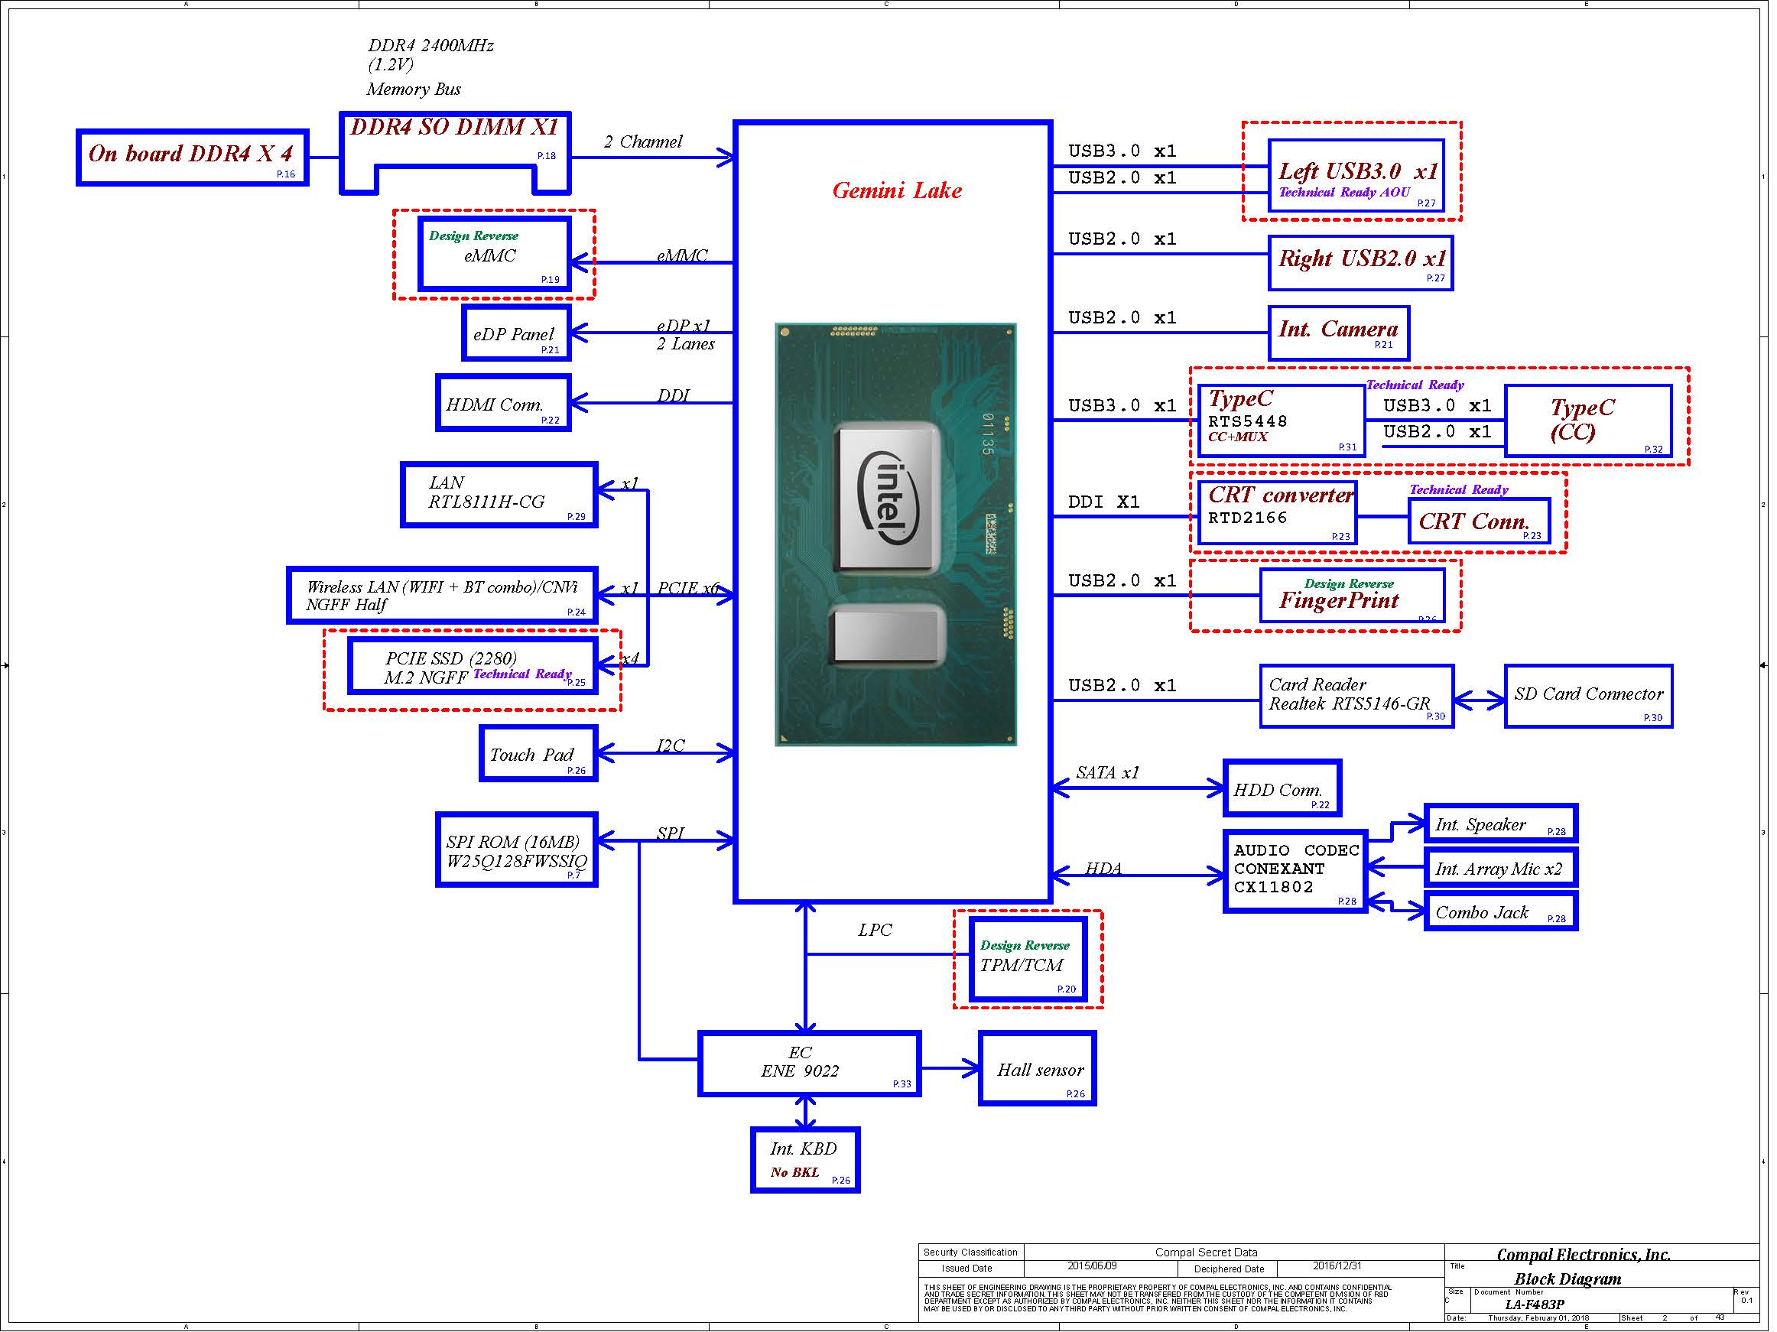Click the eDP Panel block

pyautogui.click(x=517, y=333)
